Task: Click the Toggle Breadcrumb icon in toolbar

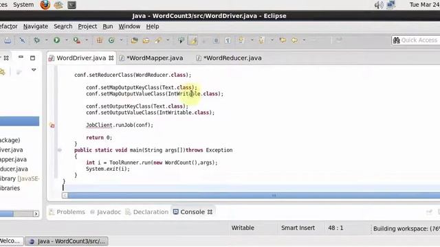Action: 181,40
